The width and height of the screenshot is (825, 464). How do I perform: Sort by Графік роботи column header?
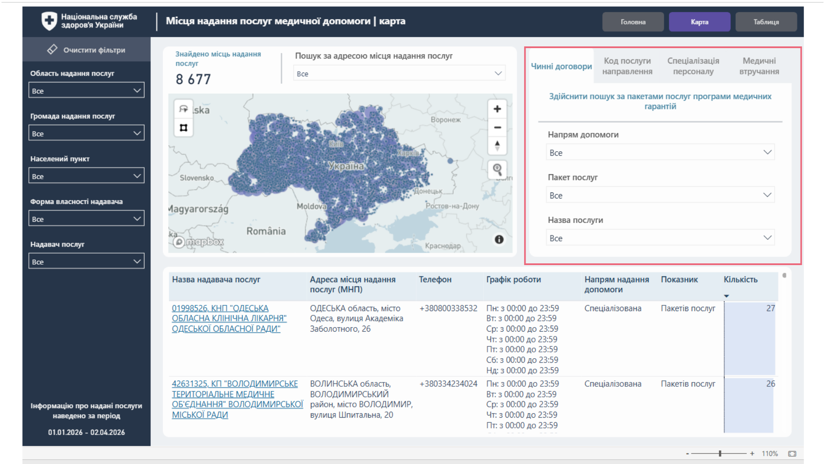point(513,279)
